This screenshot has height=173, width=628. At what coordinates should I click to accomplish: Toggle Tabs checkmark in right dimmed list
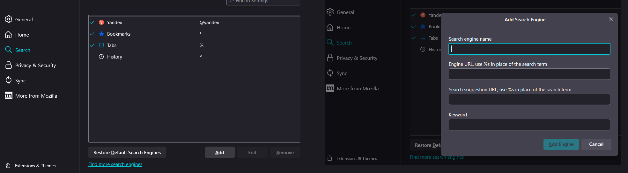tap(413, 38)
